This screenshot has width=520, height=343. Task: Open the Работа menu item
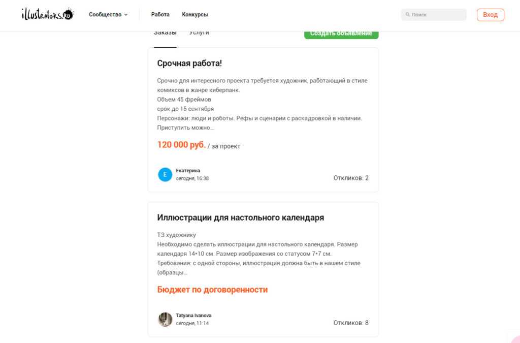click(160, 15)
